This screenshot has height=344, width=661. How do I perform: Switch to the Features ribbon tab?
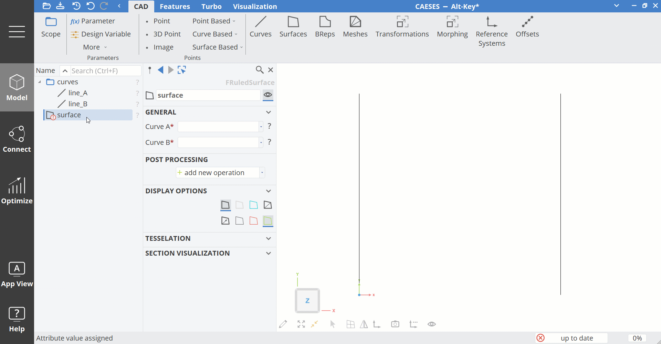(175, 6)
